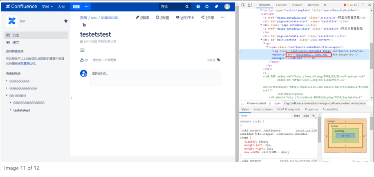The width and height of the screenshot is (374, 177).
Task: Select 页面 in the space sidebar
Action: (x=36, y=35)
